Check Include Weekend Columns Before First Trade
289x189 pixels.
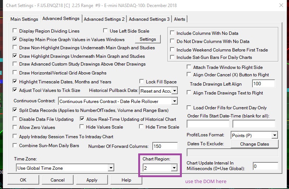tap(172, 50)
